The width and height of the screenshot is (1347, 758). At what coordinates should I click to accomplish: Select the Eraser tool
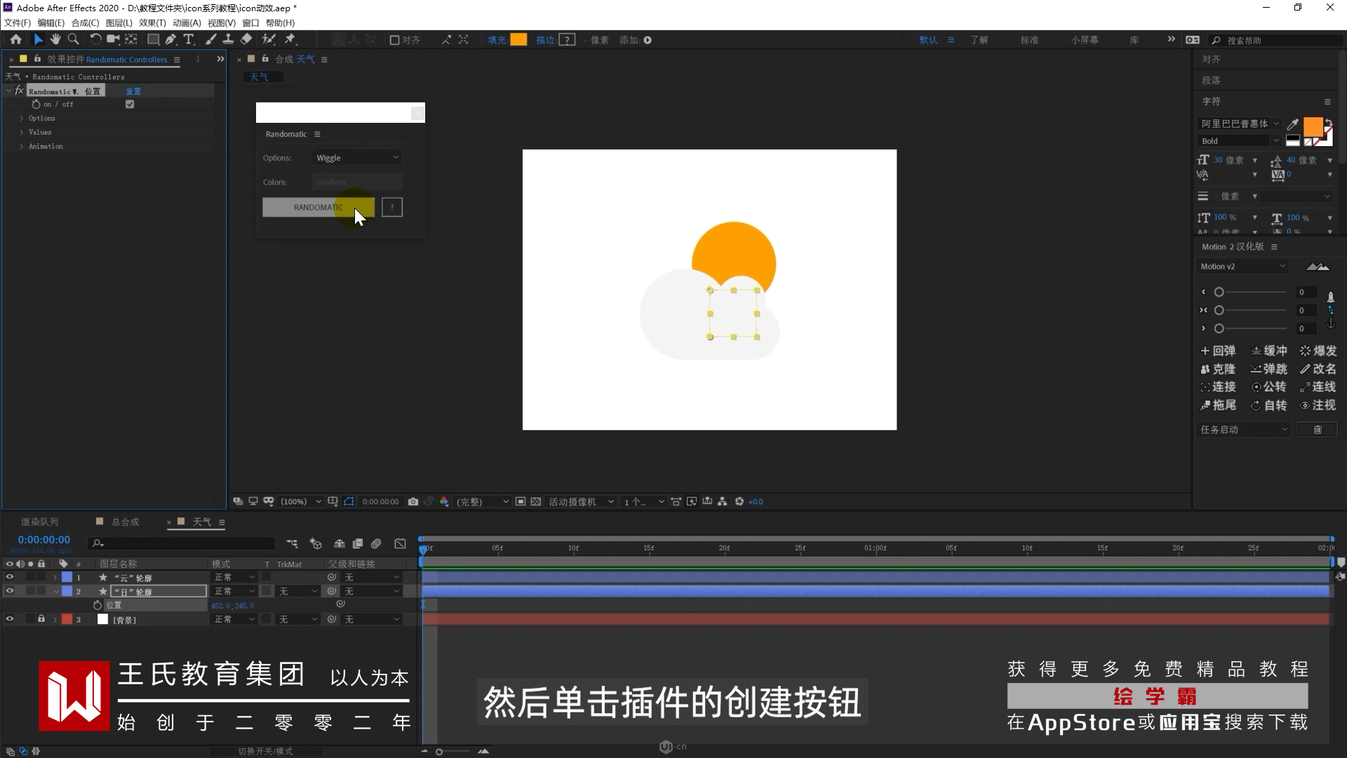[246, 39]
